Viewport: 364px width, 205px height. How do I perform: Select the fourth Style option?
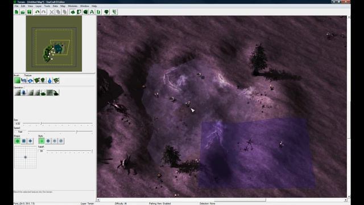tap(61, 141)
